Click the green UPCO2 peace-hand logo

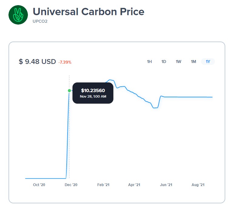coord(18,15)
